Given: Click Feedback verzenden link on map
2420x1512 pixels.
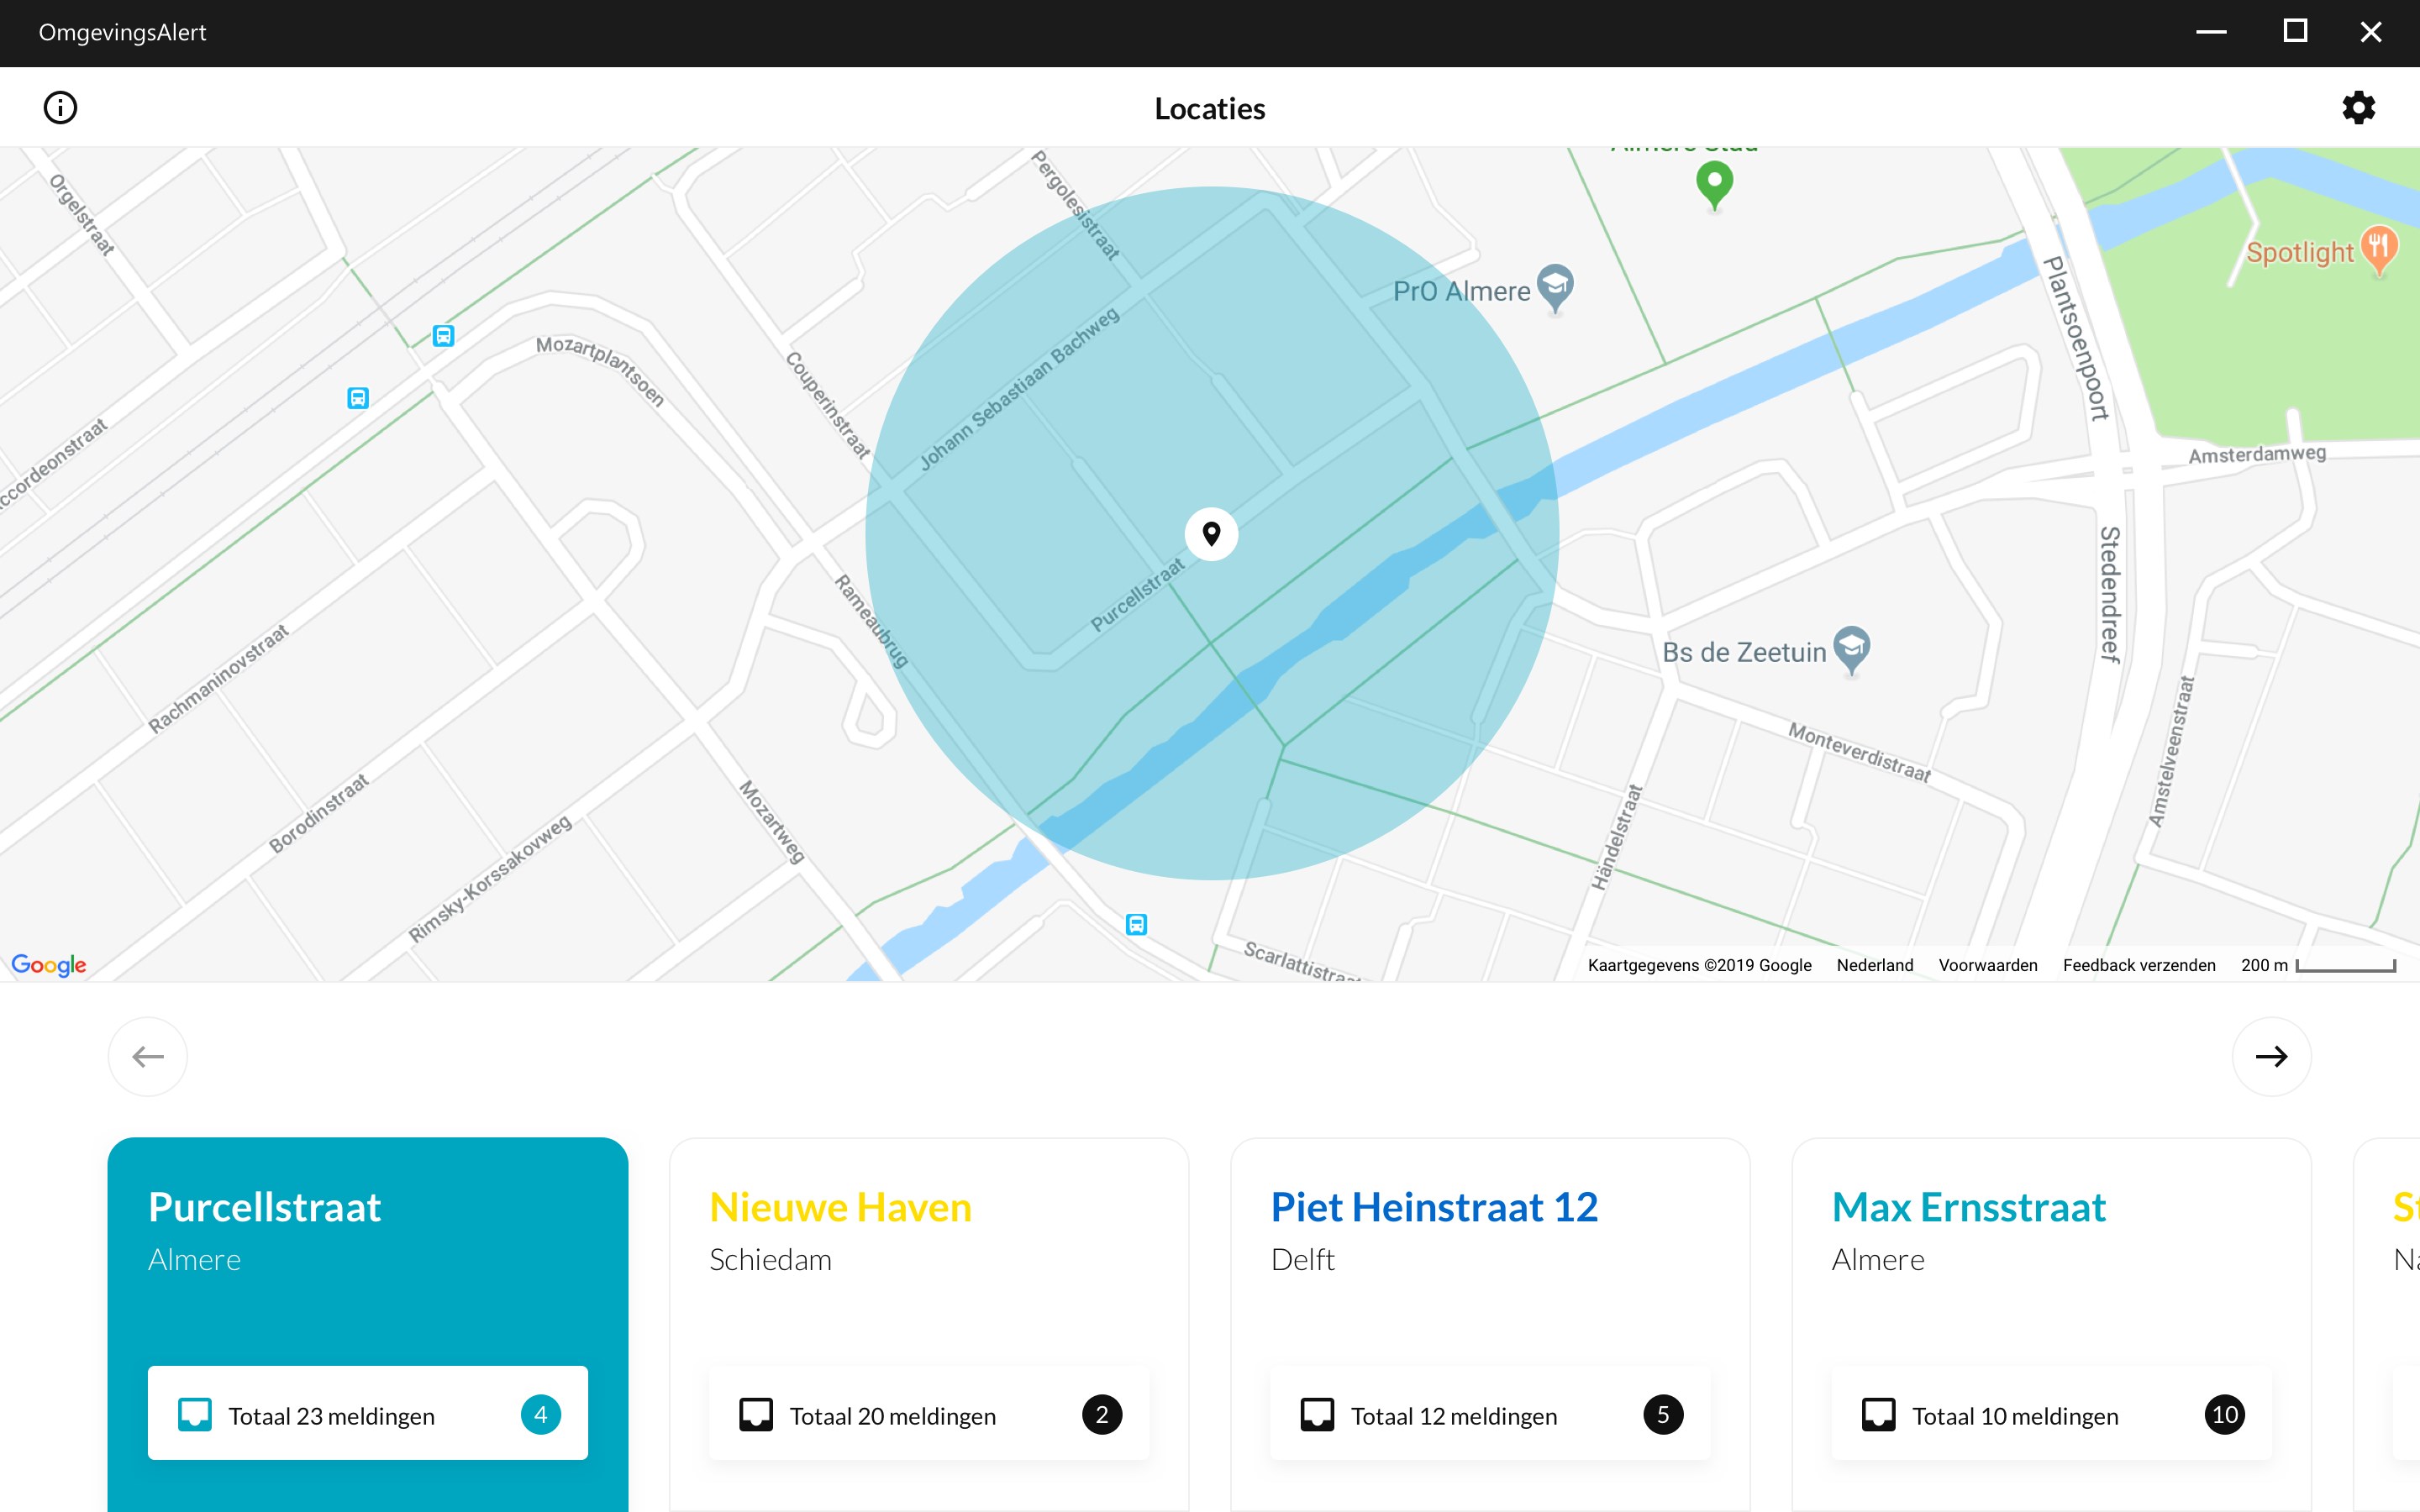Looking at the screenshot, I should [x=2138, y=965].
